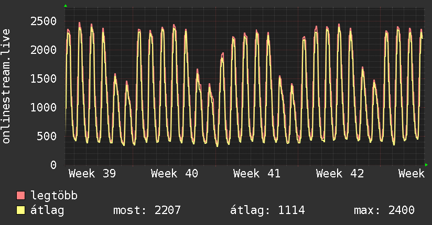
Task: Click the green arrow ending the x-axis
Action: (426, 165)
